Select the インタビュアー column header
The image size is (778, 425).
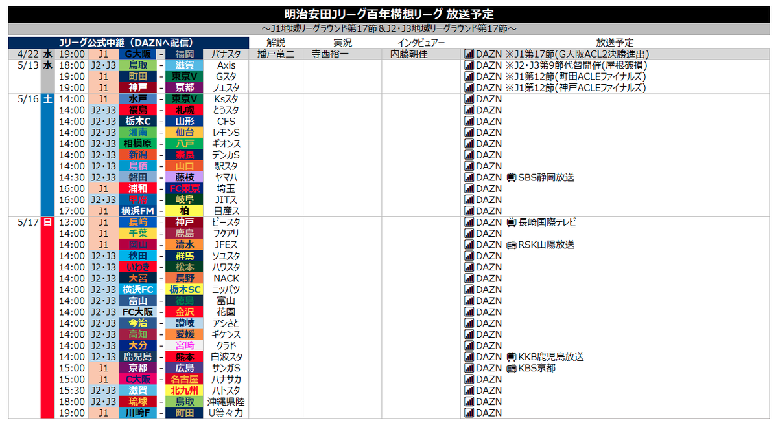click(x=421, y=43)
